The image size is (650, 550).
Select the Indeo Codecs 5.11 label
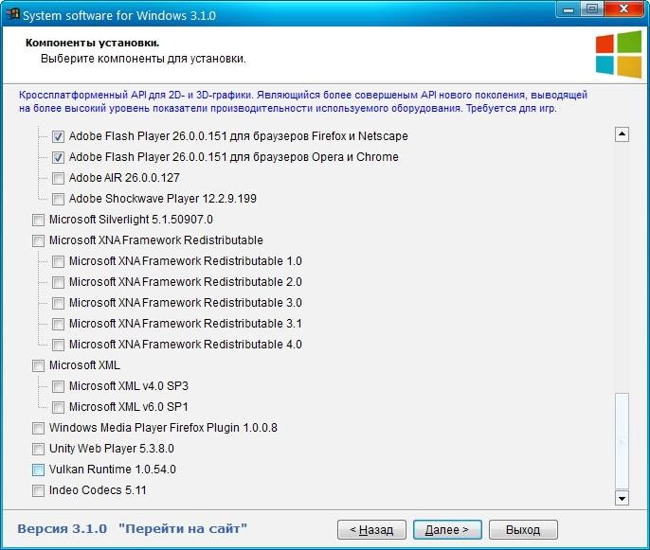click(x=98, y=490)
